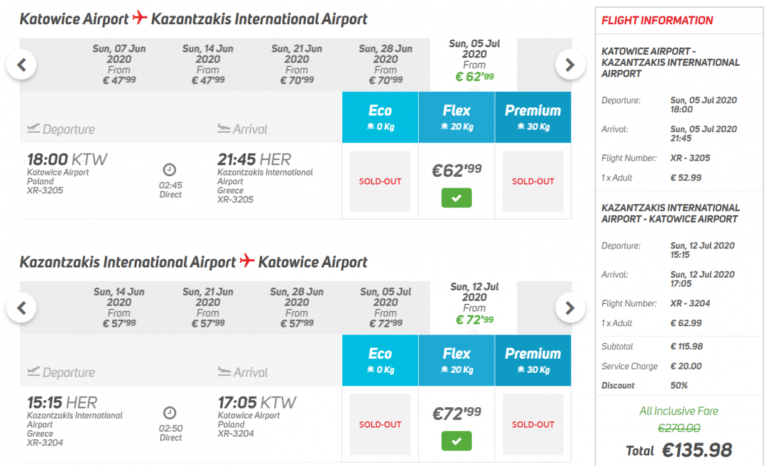Toggle the green checkmark for the €62.99 Flex fare
Image resolution: width=766 pixels, height=466 pixels.
[456, 198]
